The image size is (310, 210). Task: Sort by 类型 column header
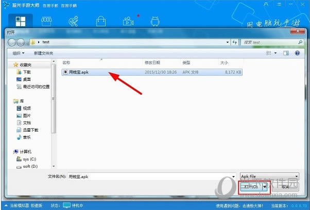[186, 63]
